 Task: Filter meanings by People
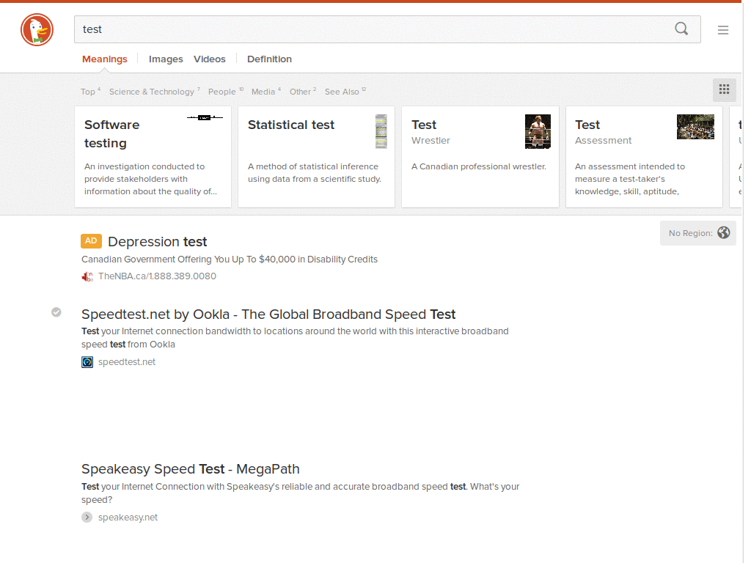pos(226,92)
